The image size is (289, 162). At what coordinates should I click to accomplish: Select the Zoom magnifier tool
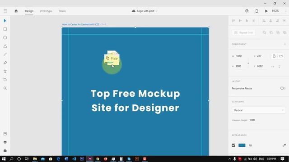point(5,88)
